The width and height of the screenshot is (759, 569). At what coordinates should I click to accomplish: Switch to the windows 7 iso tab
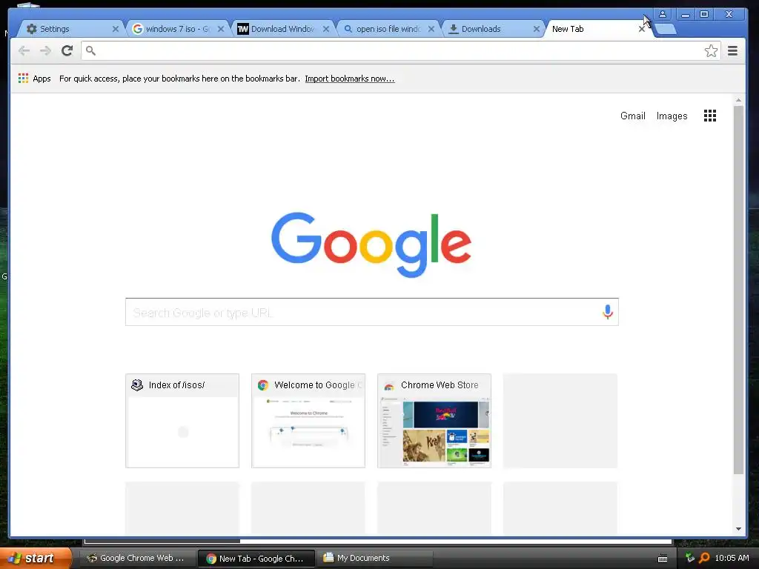[178, 29]
